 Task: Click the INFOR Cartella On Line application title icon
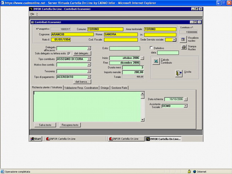pyautogui.click(x=31, y=9)
